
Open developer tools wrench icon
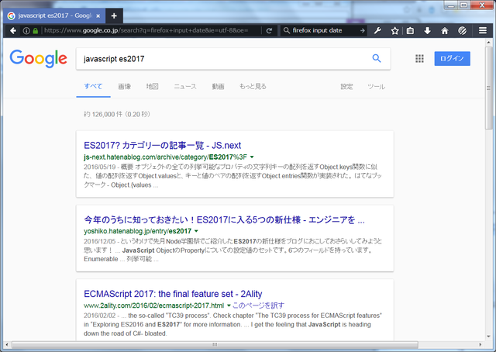pyautogui.click(x=377, y=31)
